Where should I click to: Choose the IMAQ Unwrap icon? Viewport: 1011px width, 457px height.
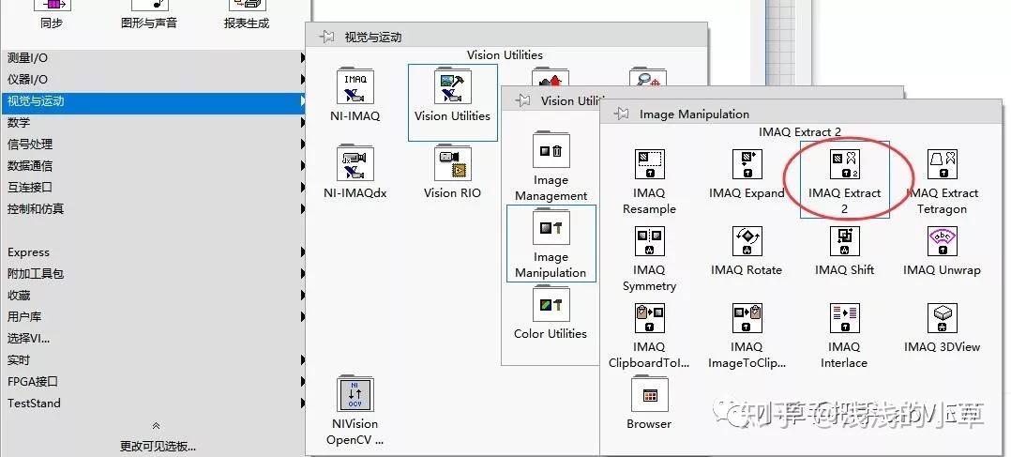(942, 242)
